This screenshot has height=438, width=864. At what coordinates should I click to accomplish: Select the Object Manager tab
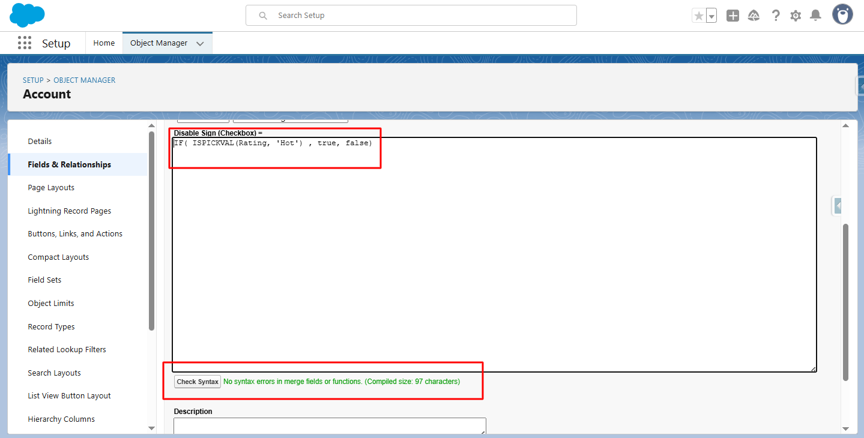pyautogui.click(x=159, y=43)
